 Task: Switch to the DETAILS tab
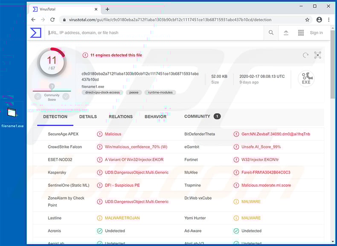(88, 117)
